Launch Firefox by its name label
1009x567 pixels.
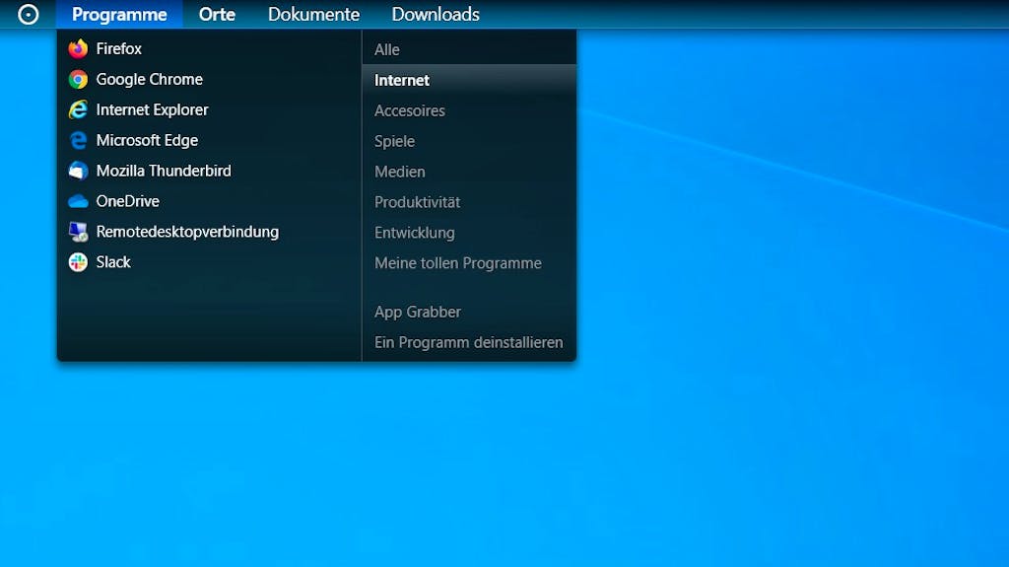(x=119, y=48)
